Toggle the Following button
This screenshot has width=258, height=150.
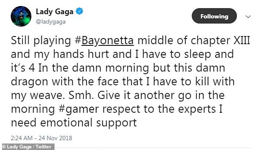(214, 16)
